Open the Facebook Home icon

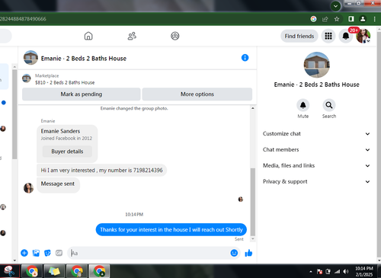click(x=88, y=36)
